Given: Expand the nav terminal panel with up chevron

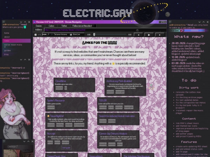Looking at the screenshot, I should (25, 22).
